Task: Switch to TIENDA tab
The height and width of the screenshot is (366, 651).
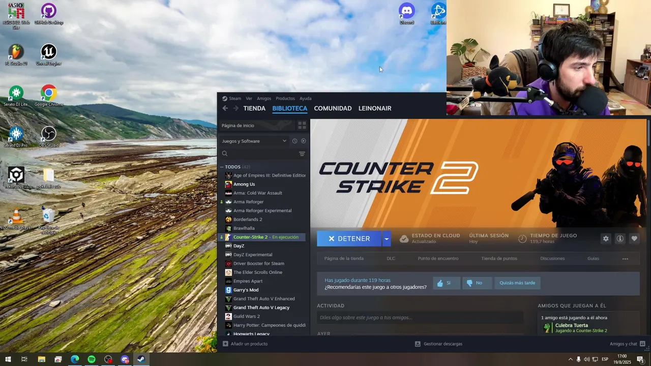Action: pyautogui.click(x=254, y=108)
